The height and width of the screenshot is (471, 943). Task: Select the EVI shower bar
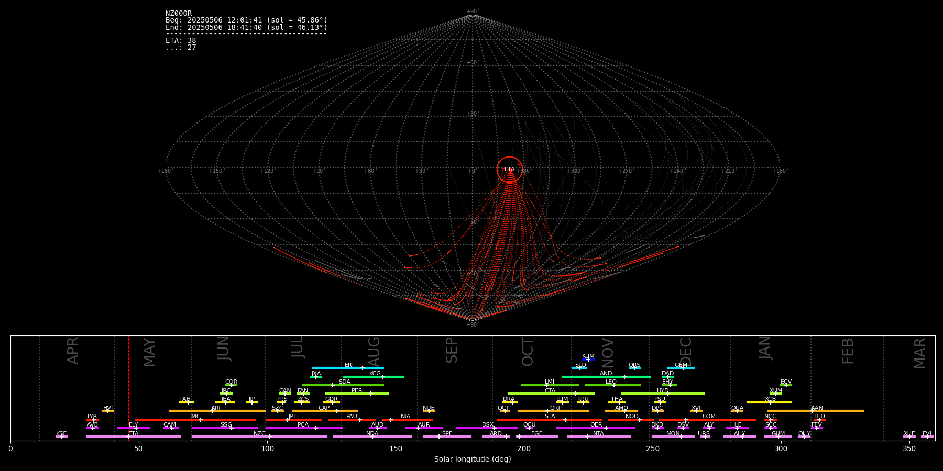click(x=927, y=436)
